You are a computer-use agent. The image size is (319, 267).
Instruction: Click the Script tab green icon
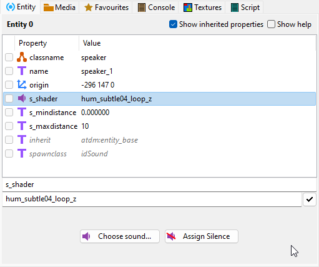coord(235,8)
